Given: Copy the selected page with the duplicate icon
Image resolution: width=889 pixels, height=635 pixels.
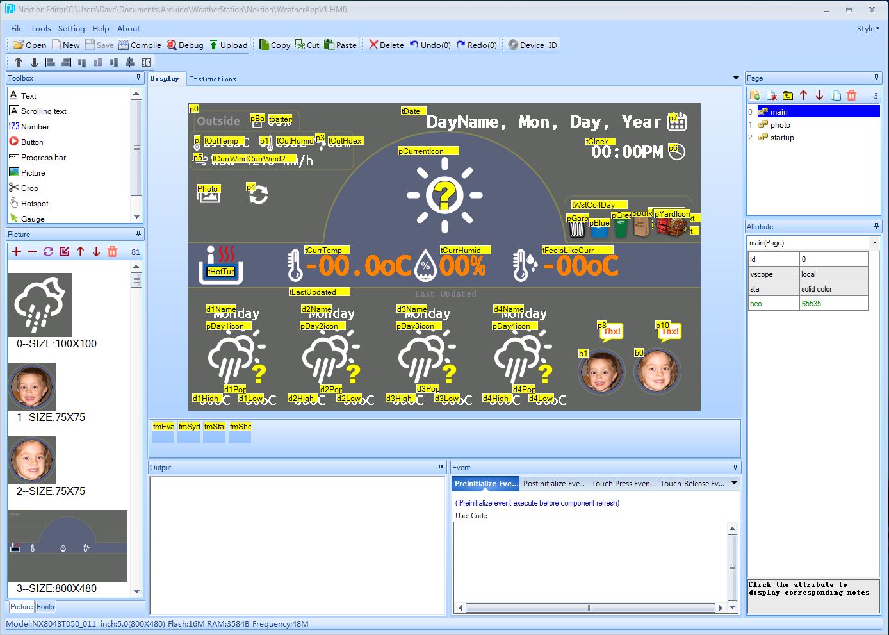Looking at the screenshot, I should pyautogui.click(x=835, y=95).
